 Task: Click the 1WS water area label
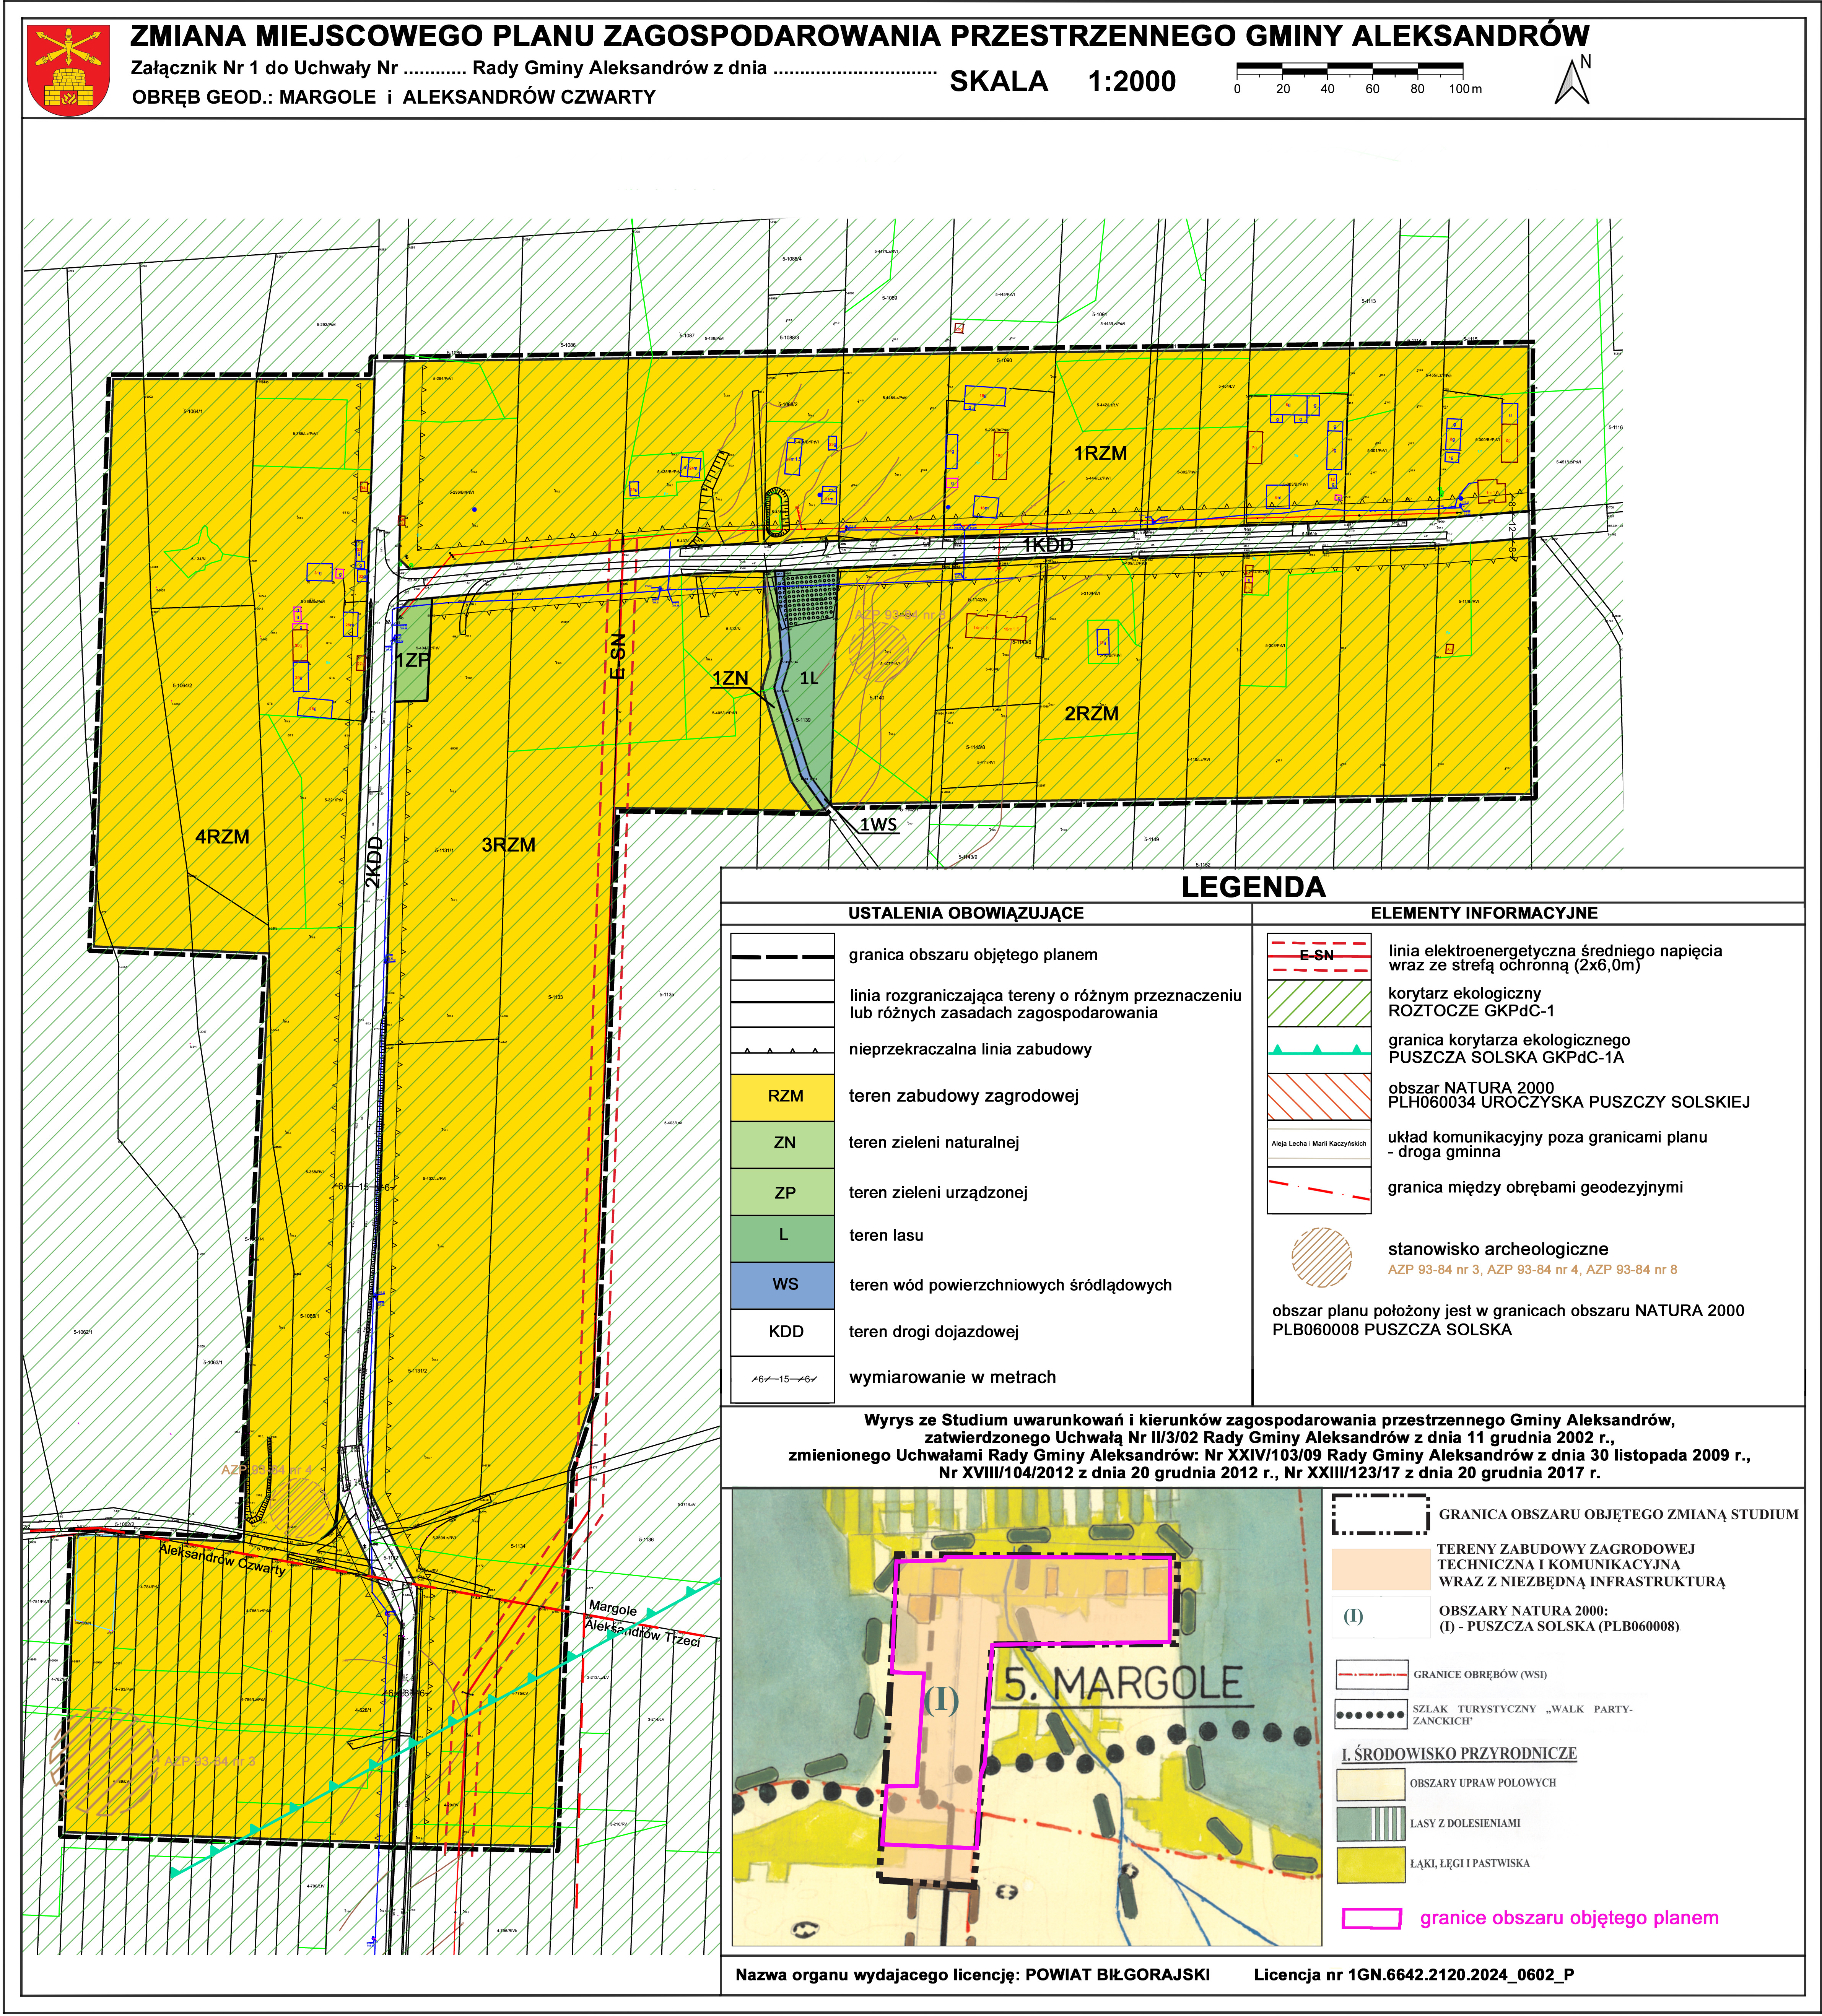pyautogui.click(x=878, y=825)
